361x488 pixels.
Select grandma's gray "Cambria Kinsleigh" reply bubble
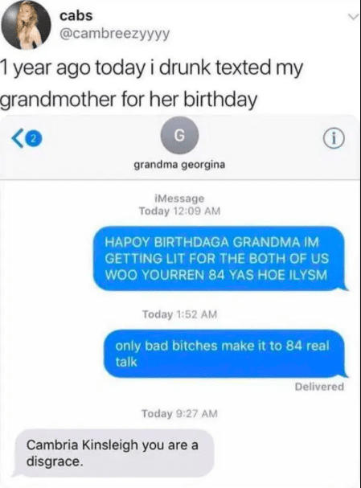tap(114, 453)
